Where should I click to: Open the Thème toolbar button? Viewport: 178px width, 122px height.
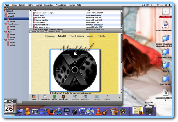[33, 97]
